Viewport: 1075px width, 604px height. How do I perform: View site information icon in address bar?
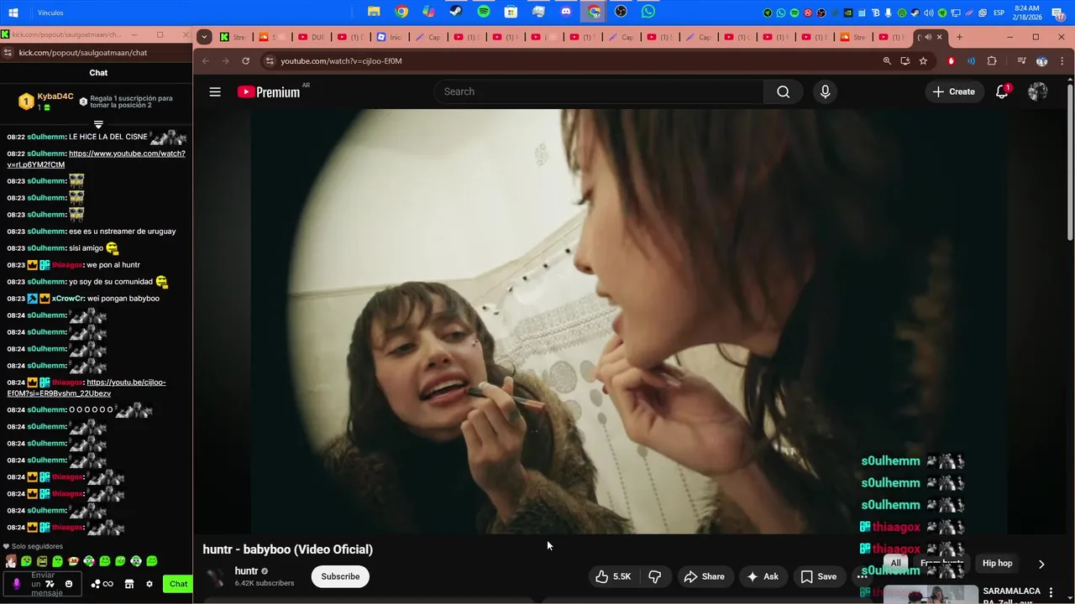269,60
